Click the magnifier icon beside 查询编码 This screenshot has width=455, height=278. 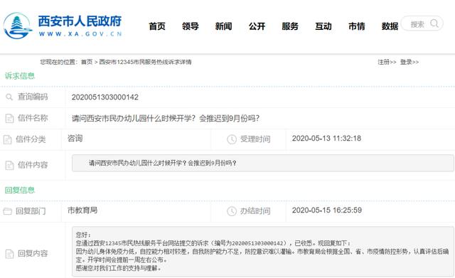[x=9, y=97]
